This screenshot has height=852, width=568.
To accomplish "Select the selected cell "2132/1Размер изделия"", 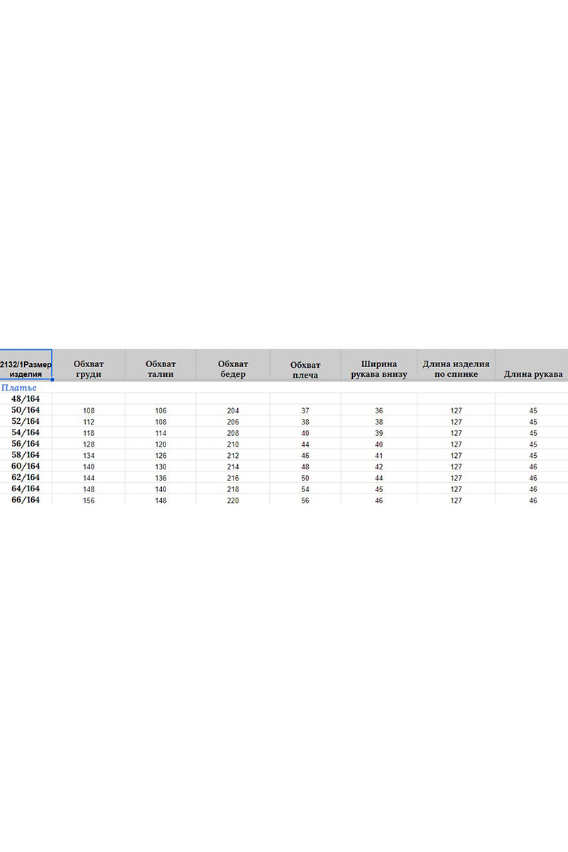I will point(26,364).
